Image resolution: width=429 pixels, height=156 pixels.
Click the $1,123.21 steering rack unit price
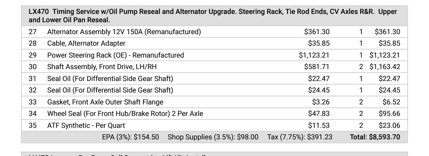coord(314,55)
